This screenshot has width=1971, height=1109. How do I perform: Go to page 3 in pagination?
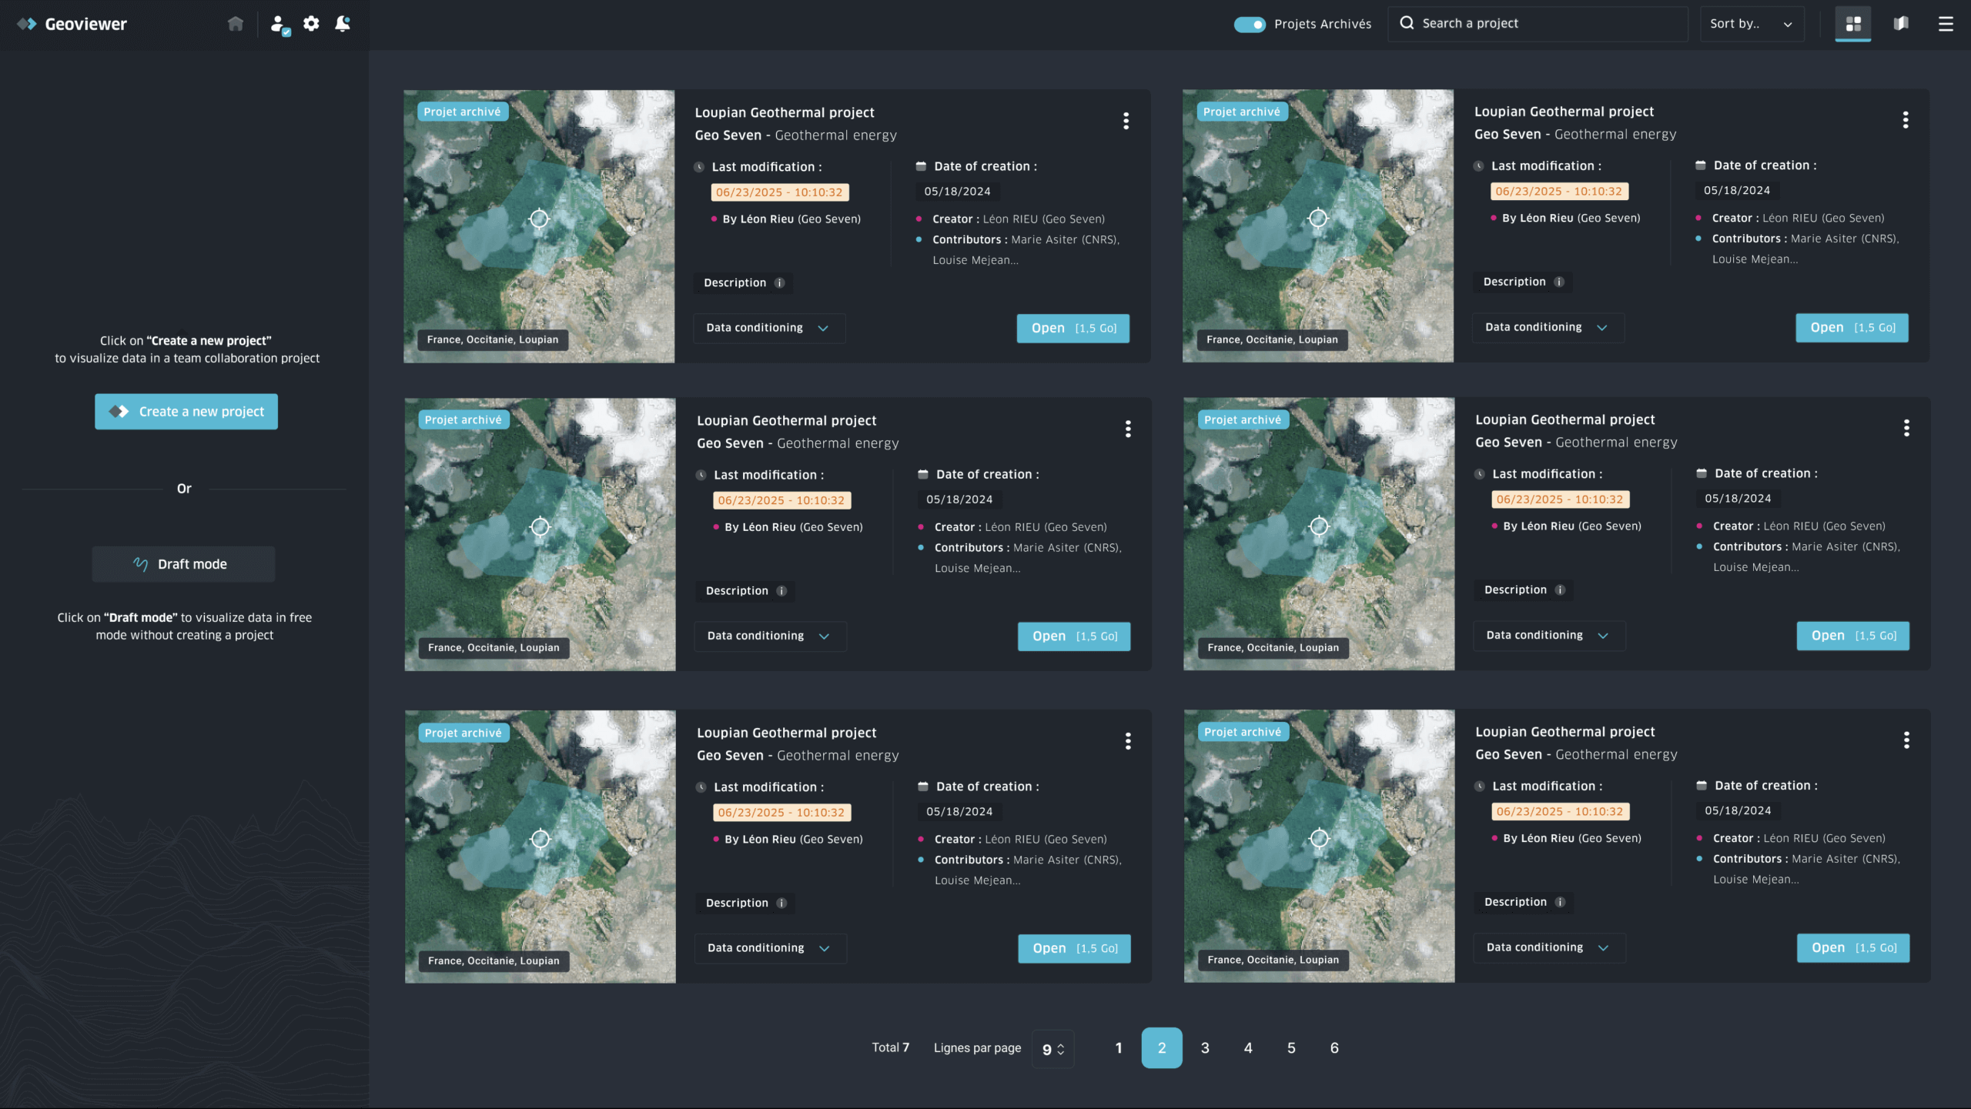click(x=1205, y=1048)
